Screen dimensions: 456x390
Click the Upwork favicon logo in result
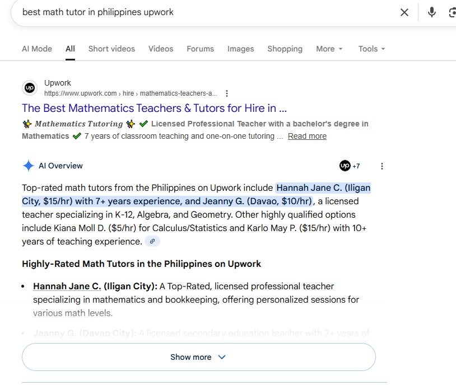click(30, 88)
